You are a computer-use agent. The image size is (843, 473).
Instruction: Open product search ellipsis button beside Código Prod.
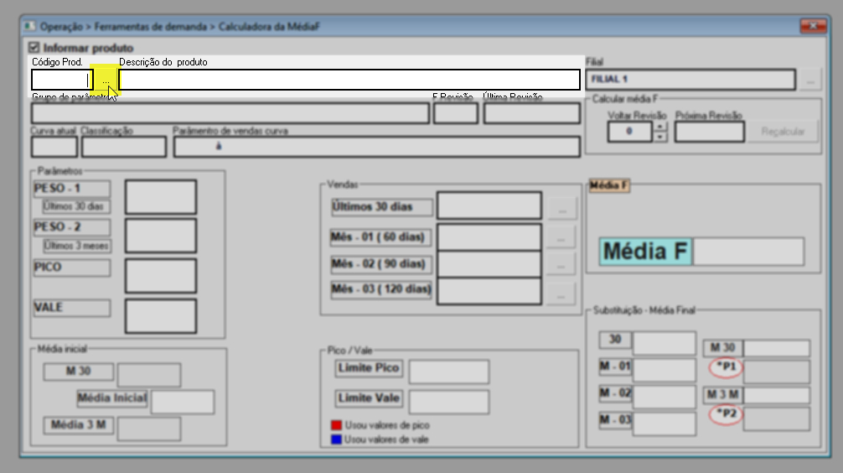tap(106, 81)
